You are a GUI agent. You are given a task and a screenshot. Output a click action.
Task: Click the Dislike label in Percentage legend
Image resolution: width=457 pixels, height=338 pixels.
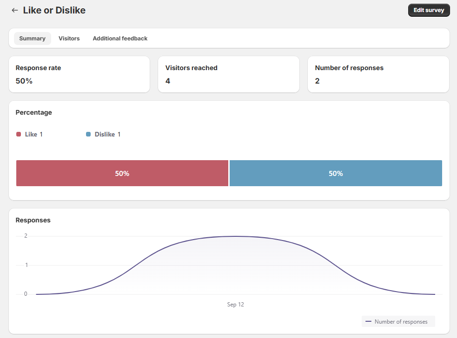coord(105,134)
